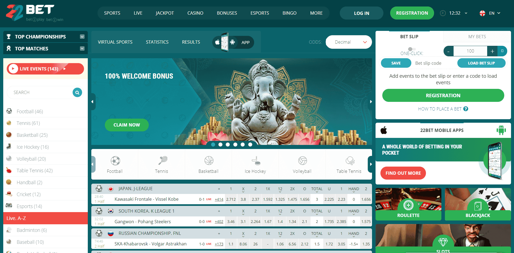514x253 pixels.
Task: Select the second banner carousel dot
Action: 220,145
